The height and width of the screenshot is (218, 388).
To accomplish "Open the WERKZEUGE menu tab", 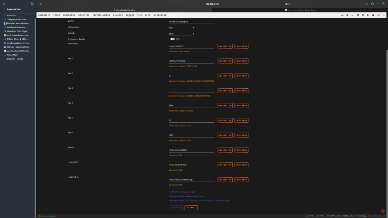I will pyautogui.click(x=160, y=15).
